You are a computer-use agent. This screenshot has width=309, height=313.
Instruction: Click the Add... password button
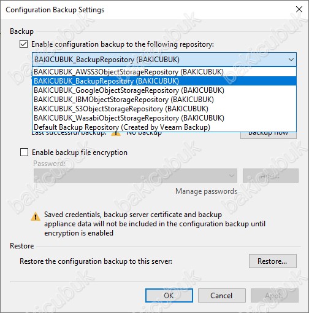point(270,176)
